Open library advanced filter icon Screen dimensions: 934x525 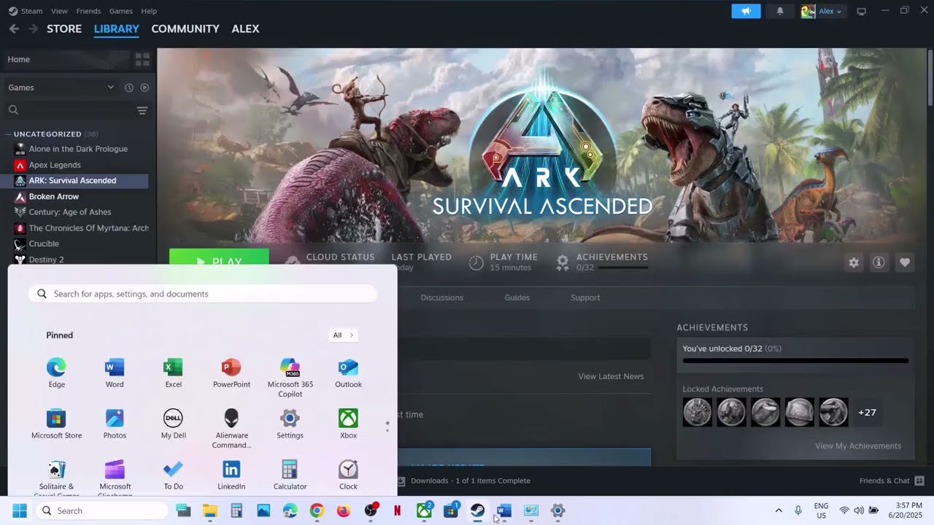click(x=142, y=110)
